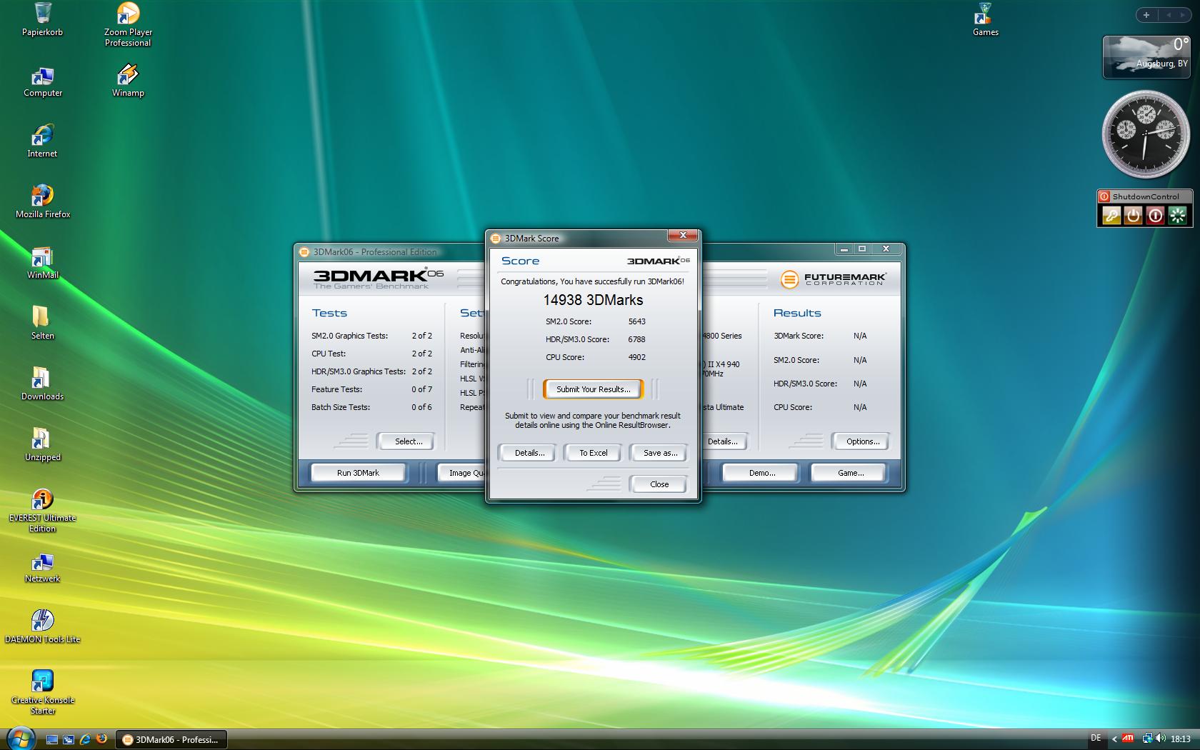The height and width of the screenshot is (750, 1200).
Task: Click the Switch between windows Quick Launch icon
Action: click(69, 740)
